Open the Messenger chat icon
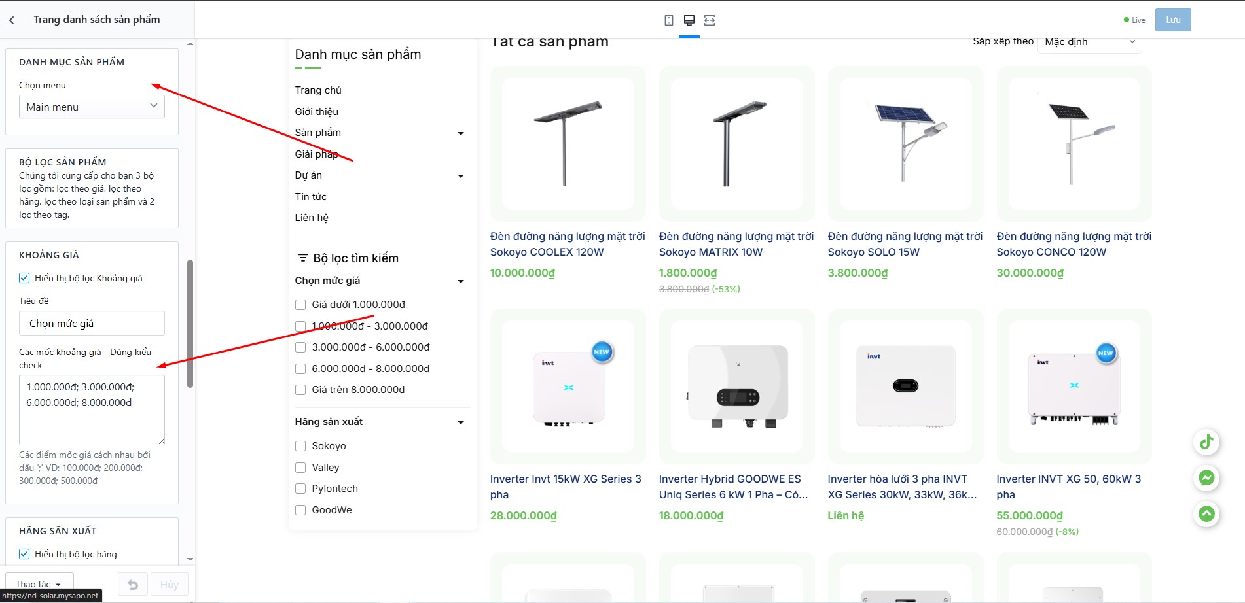The height and width of the screenshot is (603, 1245). point(1206,478)
